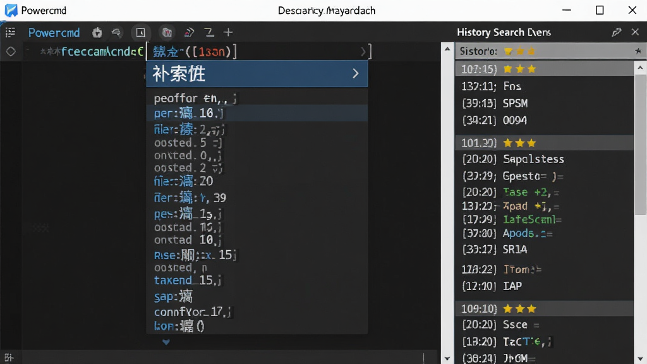
Task: Toggle the favorite star at right of Sistore row
Action: (638, 51)
